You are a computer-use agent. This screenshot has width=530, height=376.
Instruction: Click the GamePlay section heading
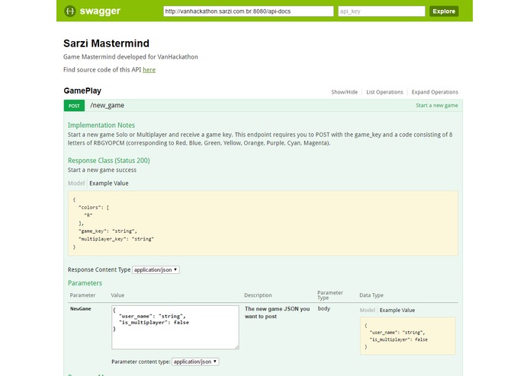click(82, 91)
